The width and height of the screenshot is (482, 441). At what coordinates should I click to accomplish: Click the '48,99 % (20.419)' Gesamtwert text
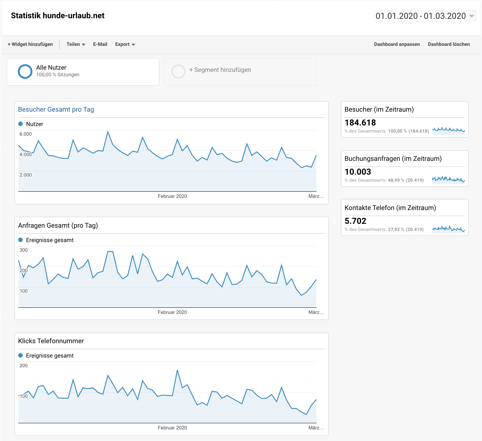coord(406,180)
